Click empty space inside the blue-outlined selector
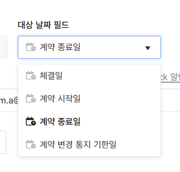 112,47
